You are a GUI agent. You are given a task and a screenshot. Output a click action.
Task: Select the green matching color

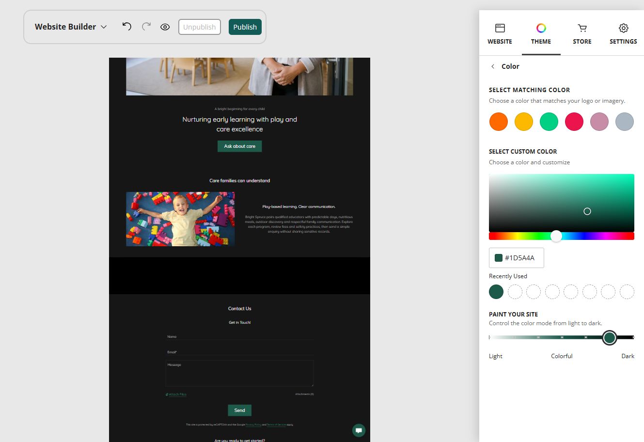(x=549, y=122)
